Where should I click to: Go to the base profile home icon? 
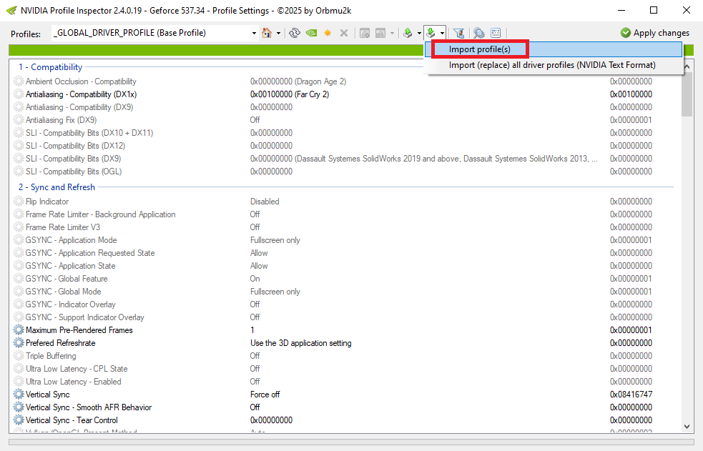[267, 33]
